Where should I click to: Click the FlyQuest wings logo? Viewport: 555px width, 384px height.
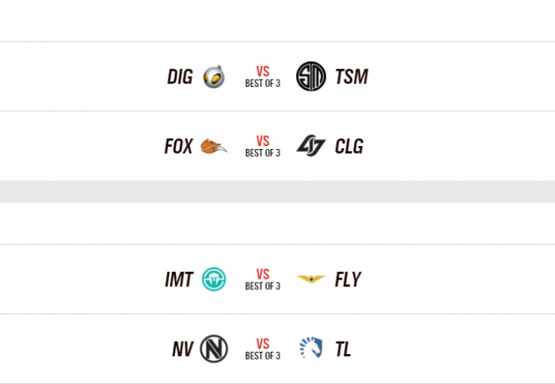pos(311,280)
